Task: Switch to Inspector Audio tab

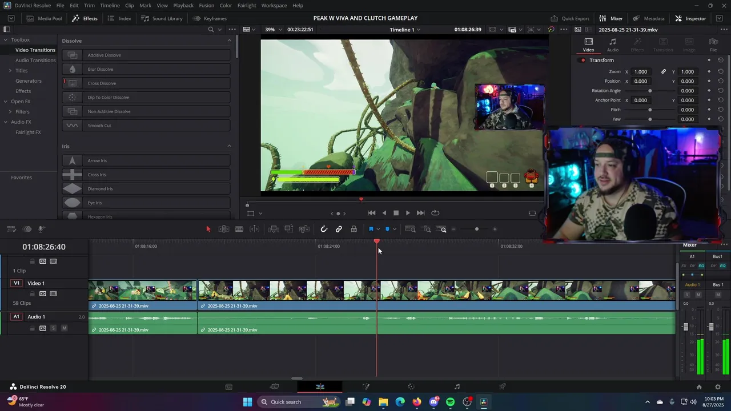Action: (x=612, y=45)
